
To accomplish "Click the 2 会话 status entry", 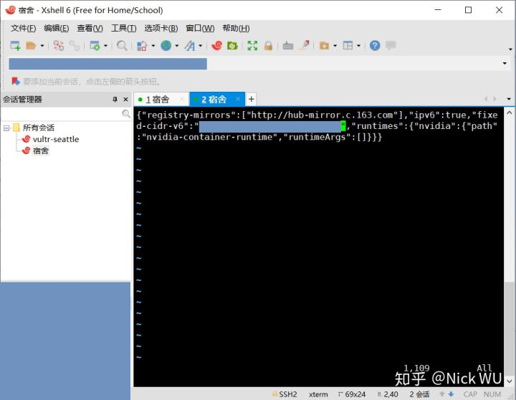I will (419, 394).
